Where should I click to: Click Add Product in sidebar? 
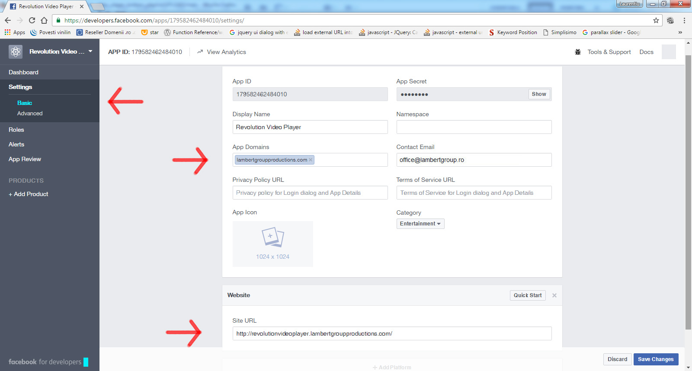tap(29, 194)
